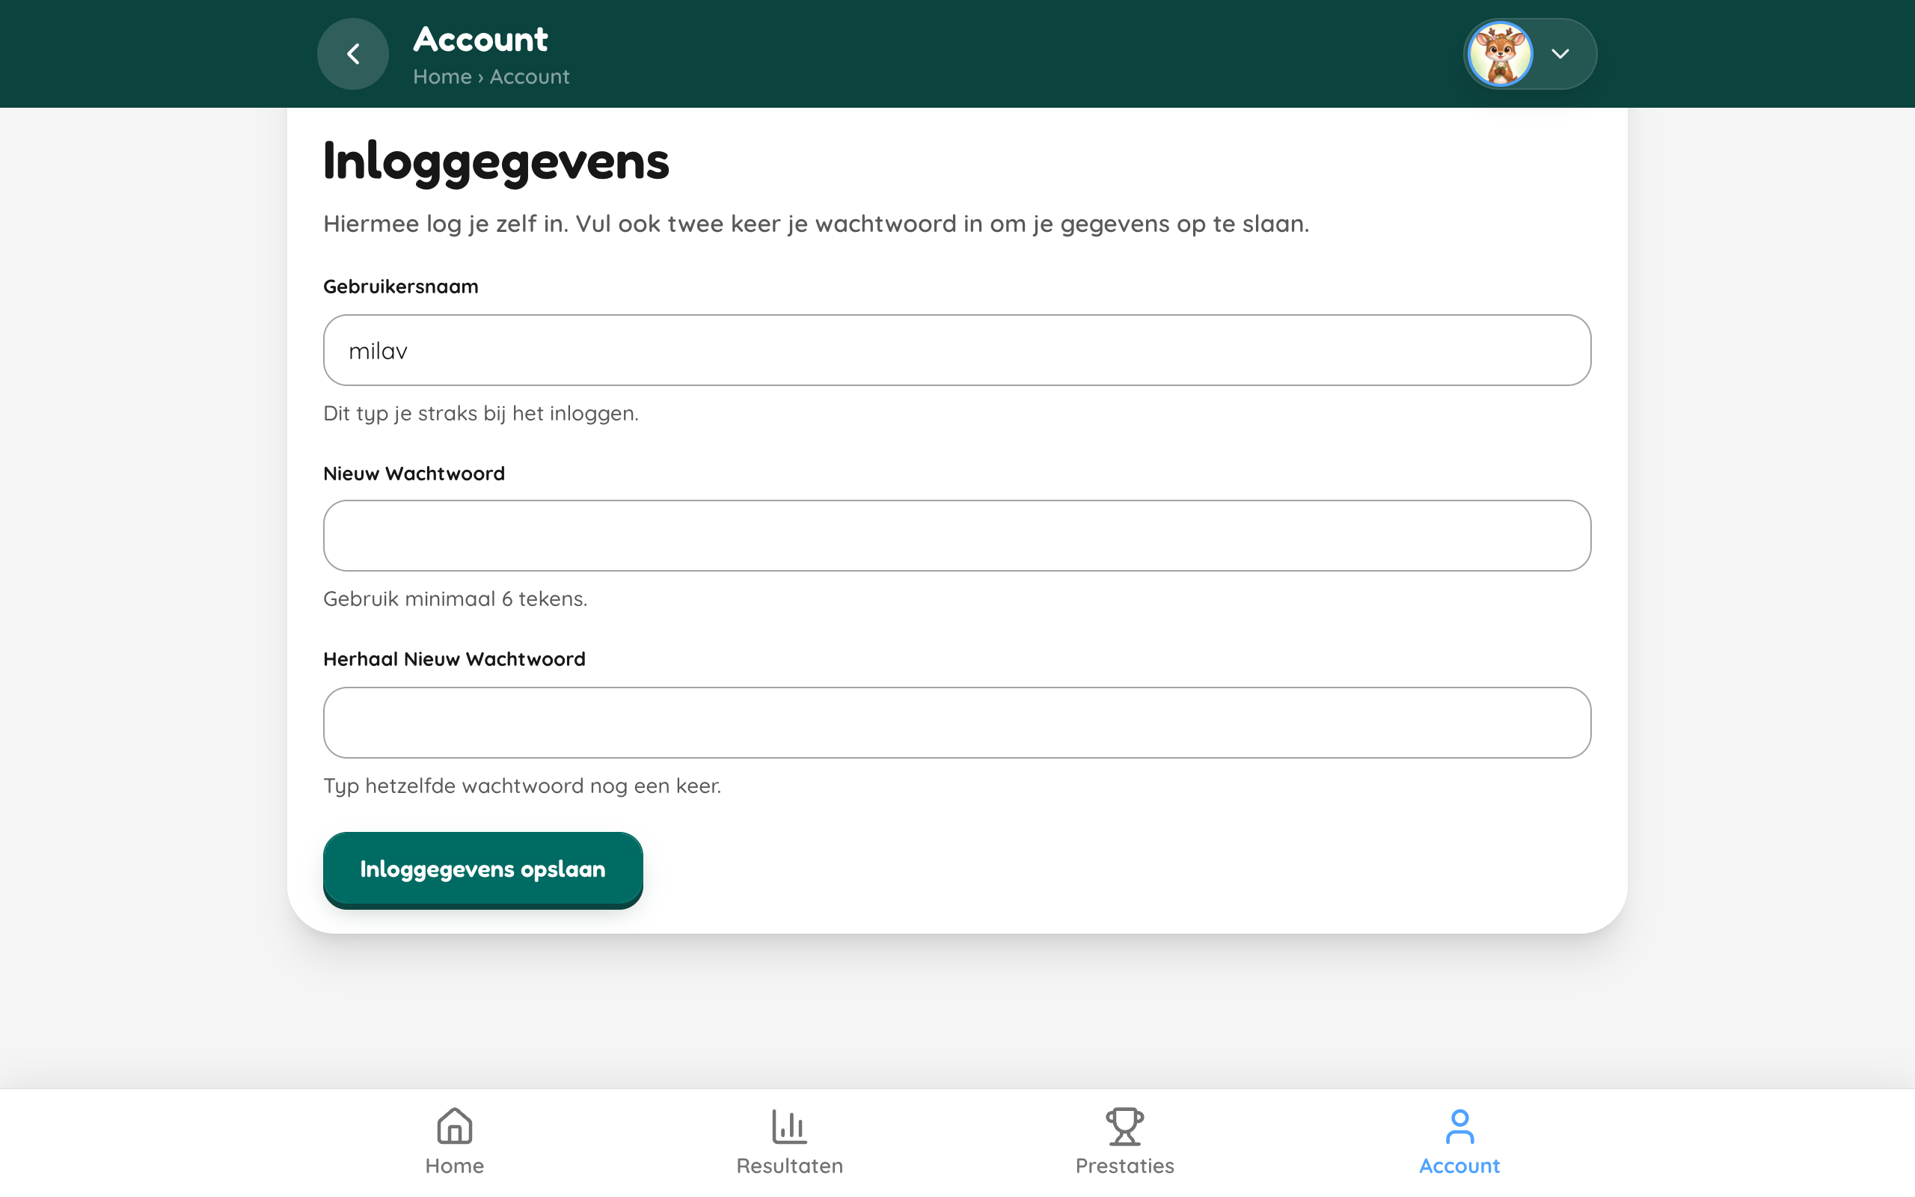Click the Inloggegevens heading
The height and width of the screenshot is (1197, 1915).
[x=496, y=162]
